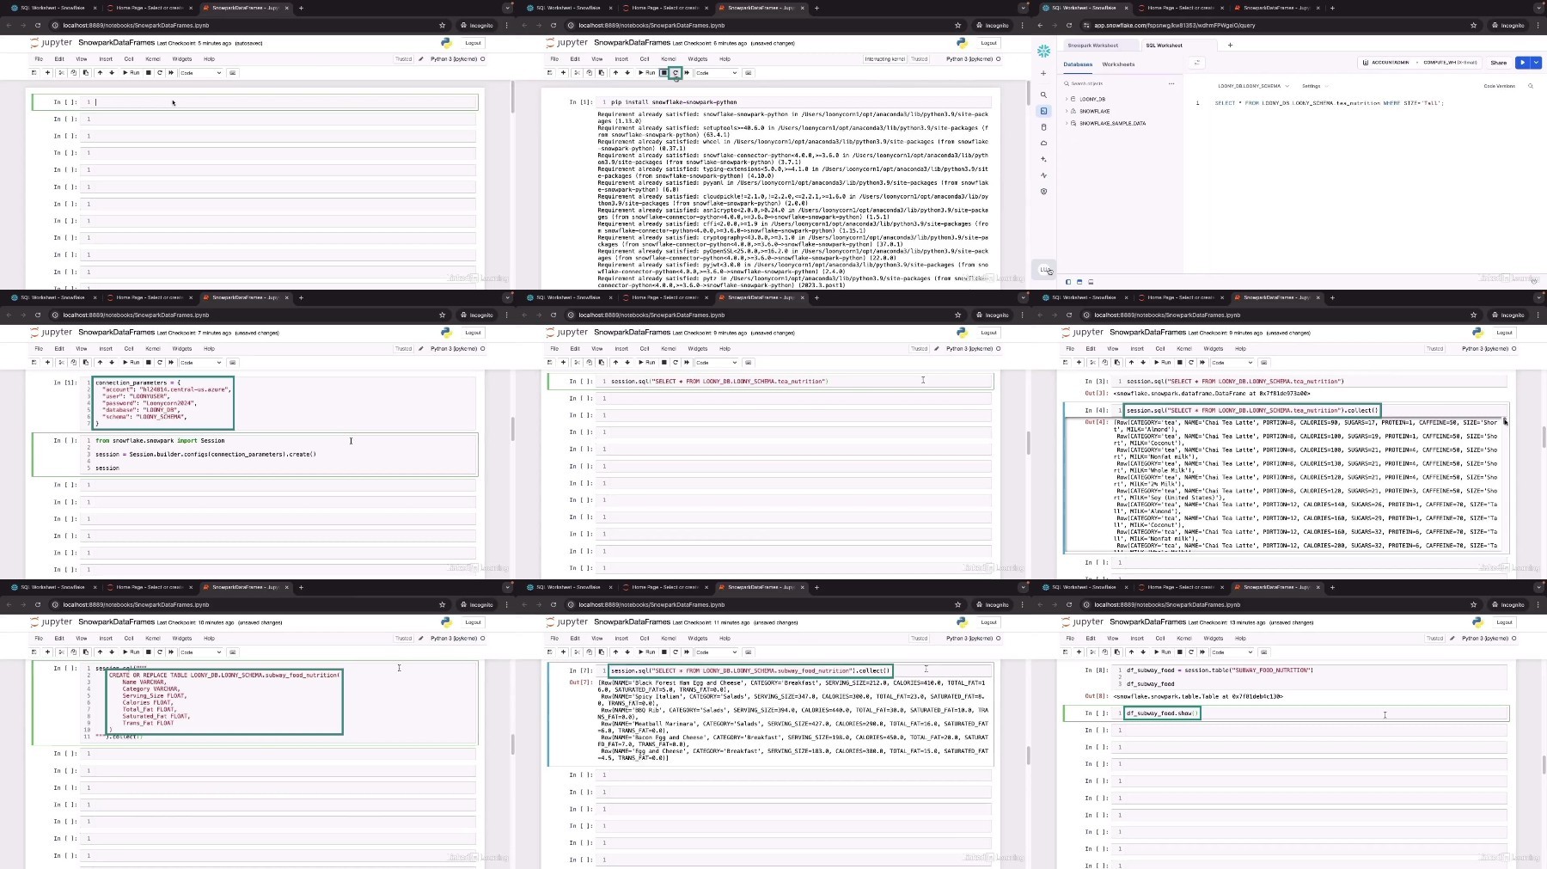Click Logout in the pip install notebook
Viewport: 1547px width, 869px height.
click(x=988, y=43)
